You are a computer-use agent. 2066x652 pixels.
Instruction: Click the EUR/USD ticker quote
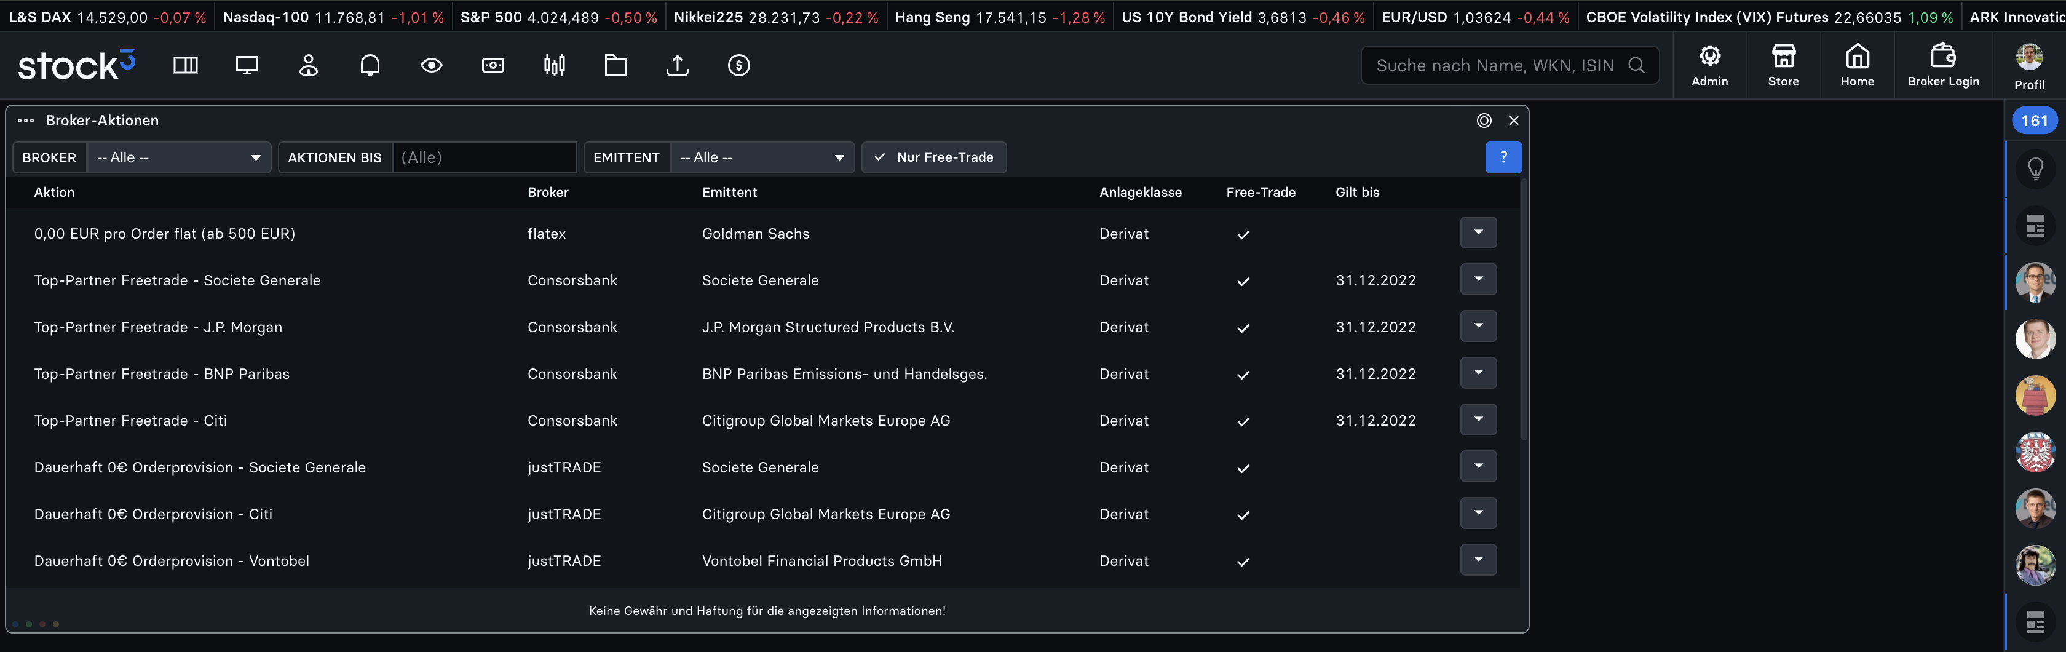click(x=1475, y=17)
